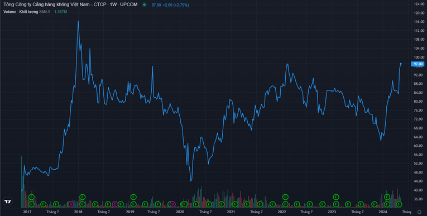Image resolution: width=427 pixels, height=216 pixels.
Task: Open the lower earnings marker in early 2022
Action: pyautogui.click(x=285, y=204)
